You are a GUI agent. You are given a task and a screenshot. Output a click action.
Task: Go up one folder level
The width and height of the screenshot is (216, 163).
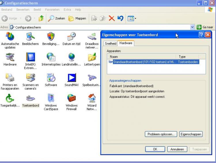(41, 18)
